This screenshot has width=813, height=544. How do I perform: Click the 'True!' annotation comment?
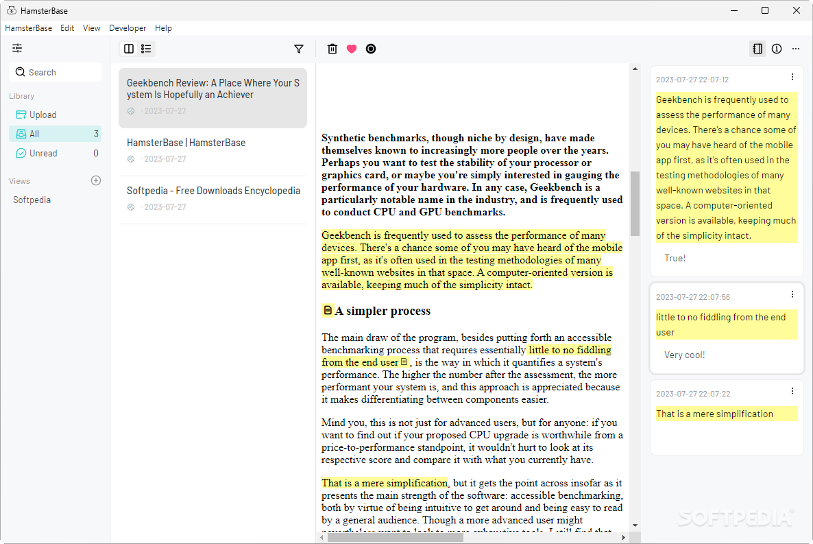(675, 258)
